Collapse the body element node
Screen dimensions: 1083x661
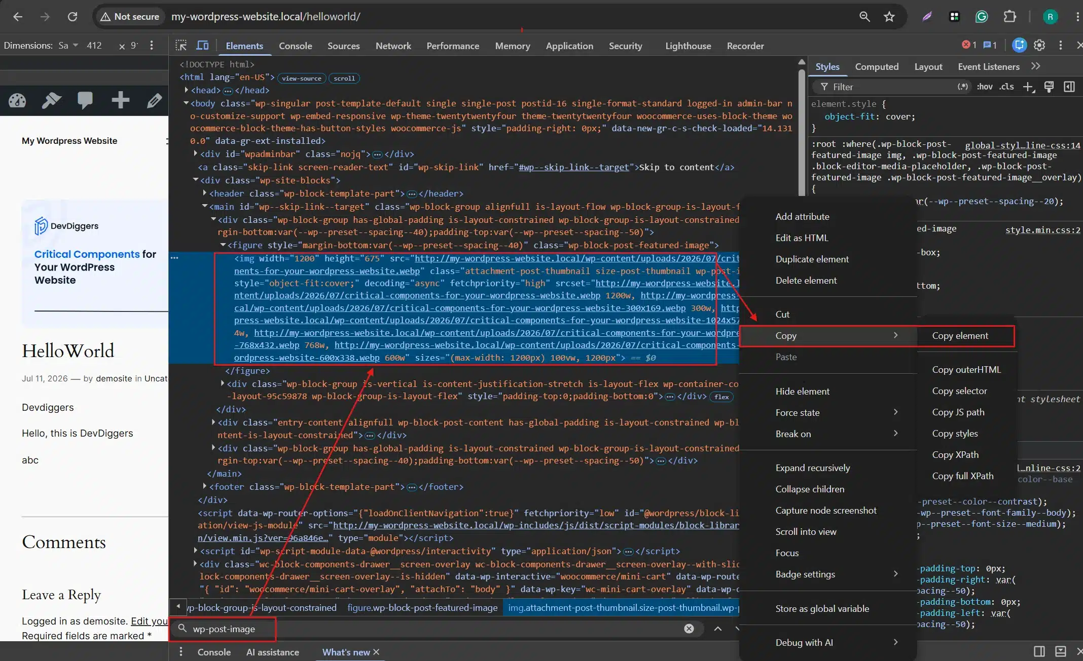click(186, 103)
